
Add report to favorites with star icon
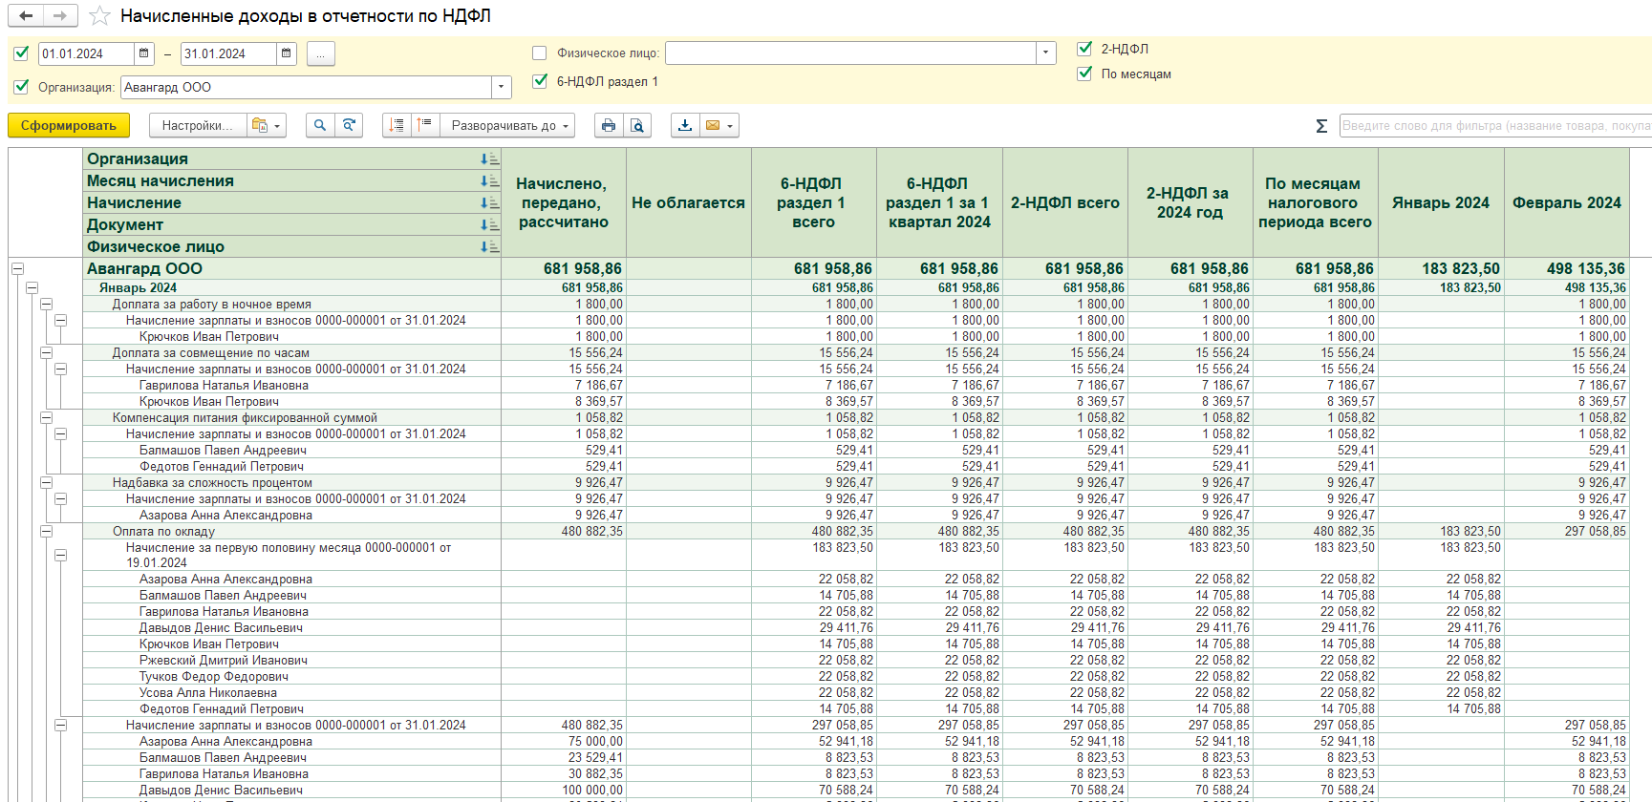point(99,16)
